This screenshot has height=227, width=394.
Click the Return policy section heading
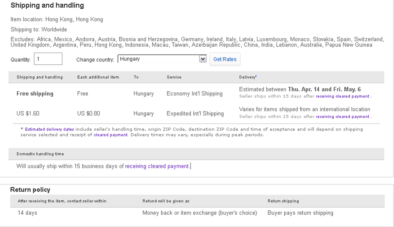pyautogui.click(x=30, y=190)
